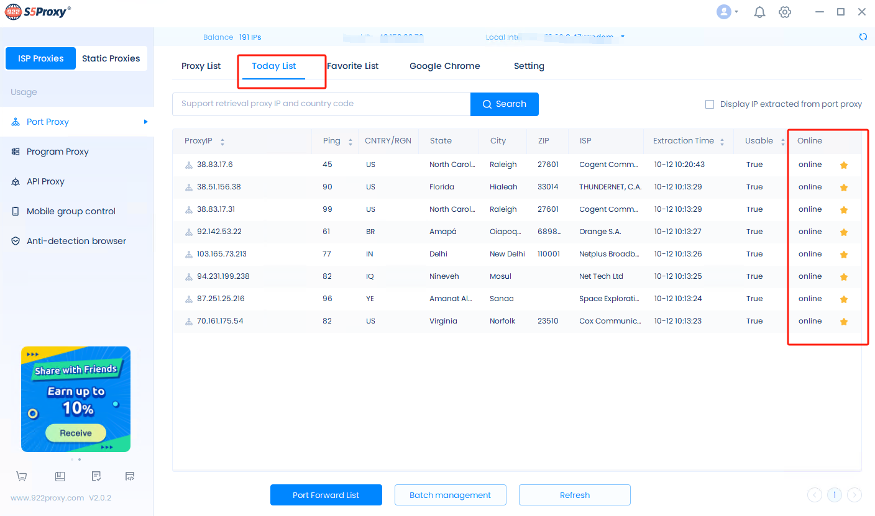Open the notifications bell
The height and width of the screenshot is (516, 875).
coord(759,12)
